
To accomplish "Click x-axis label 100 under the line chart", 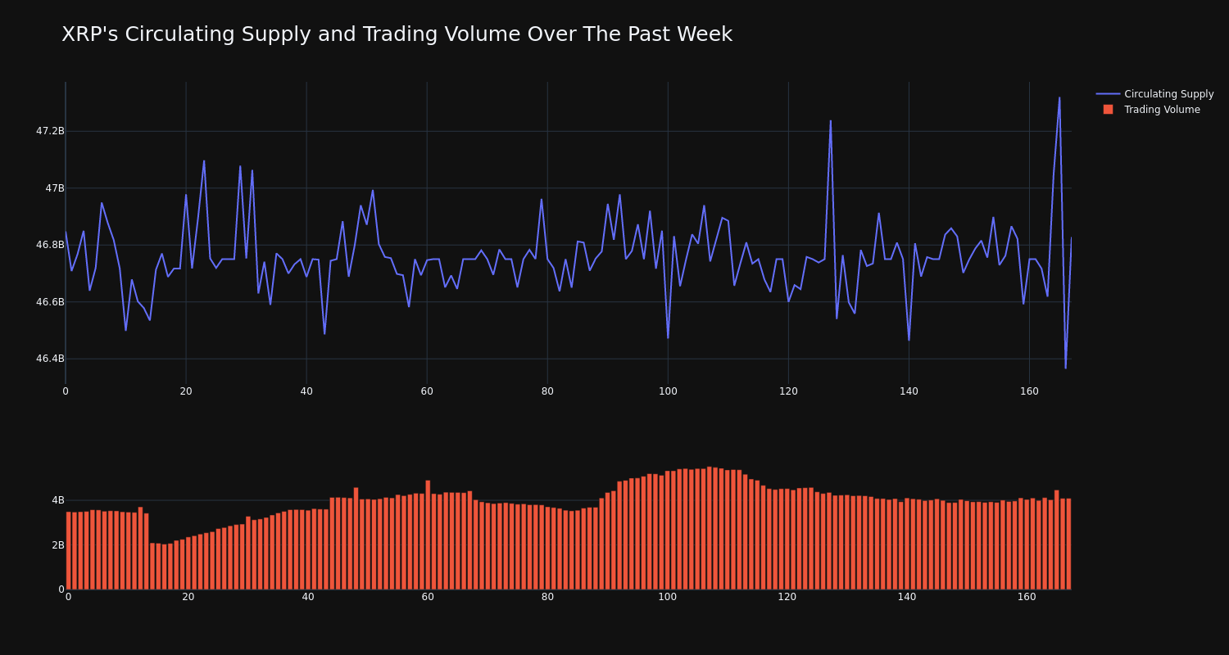I will coord(668,391).
